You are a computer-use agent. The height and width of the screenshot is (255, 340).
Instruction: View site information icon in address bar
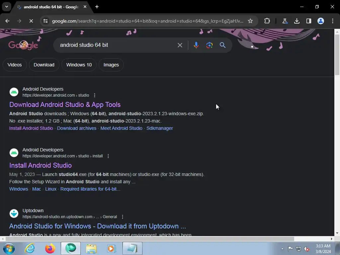[x=45, y=21]
